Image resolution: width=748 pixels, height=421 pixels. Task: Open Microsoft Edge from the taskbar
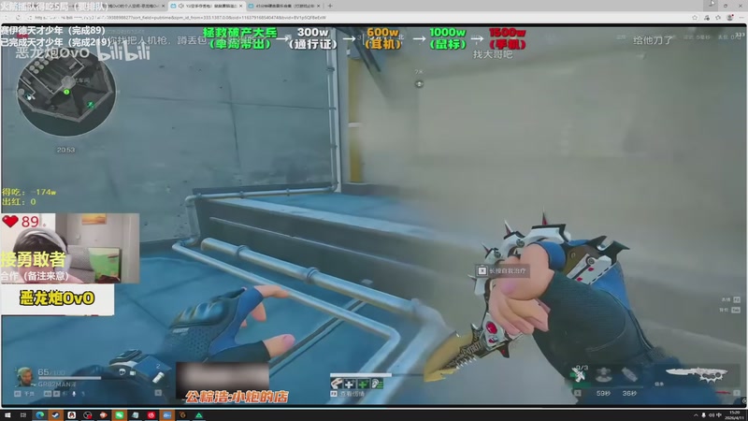(x=39, y=415)
